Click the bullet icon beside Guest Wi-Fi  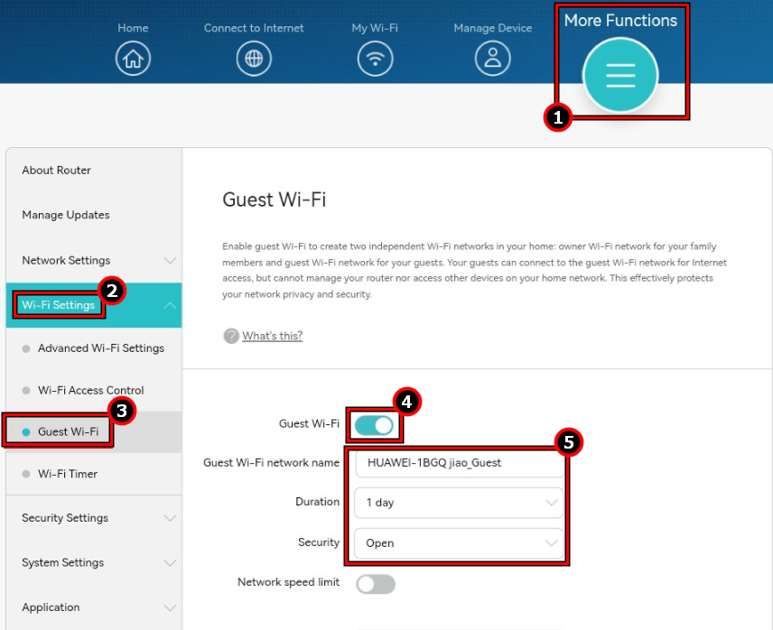pyautogui.click(x=24, y=431)
